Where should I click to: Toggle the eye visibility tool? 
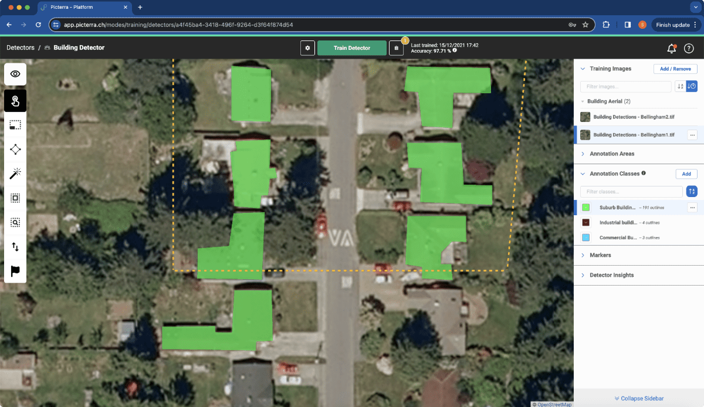[15, 74]
